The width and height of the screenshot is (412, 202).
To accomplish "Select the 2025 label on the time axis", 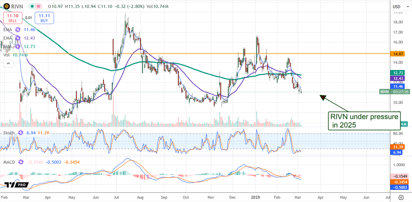I will point(255,198).
